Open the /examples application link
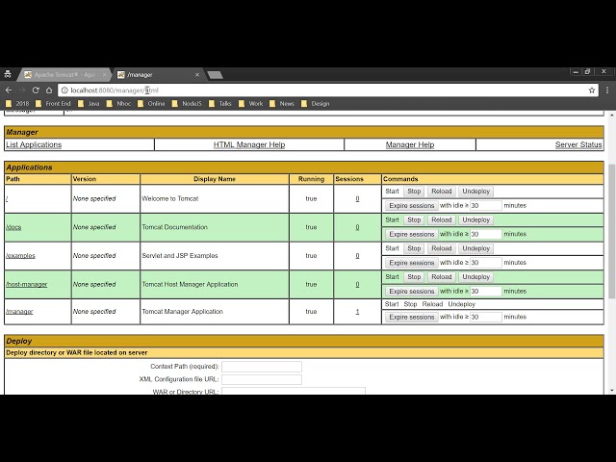Image resolution: width=616 pixels, height=462 pixels. [x=20, y=256]
